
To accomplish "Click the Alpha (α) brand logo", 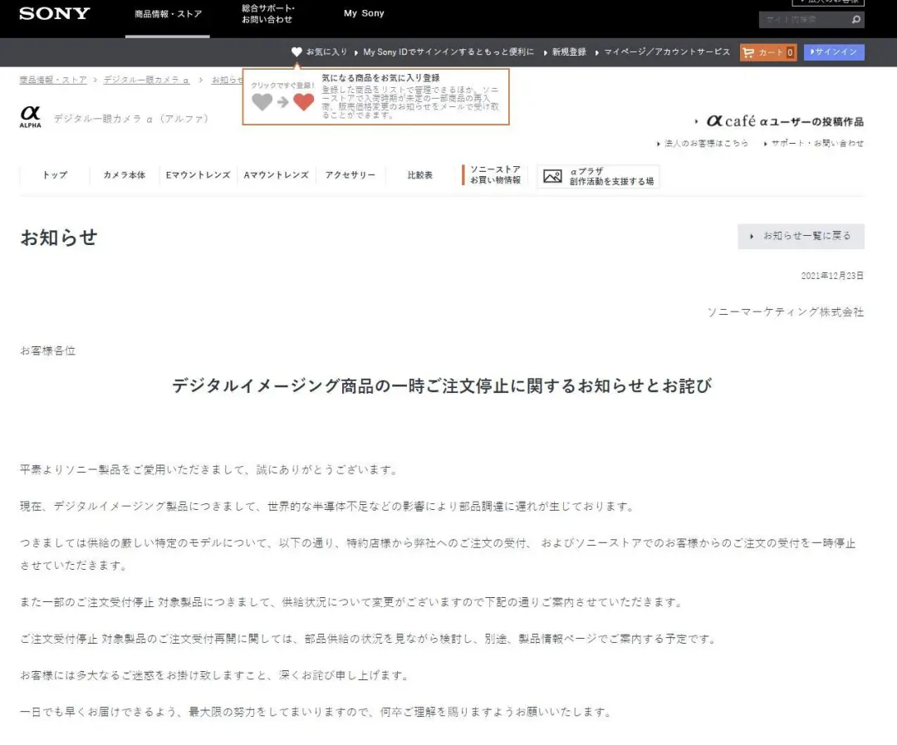I will click(31, 116).
